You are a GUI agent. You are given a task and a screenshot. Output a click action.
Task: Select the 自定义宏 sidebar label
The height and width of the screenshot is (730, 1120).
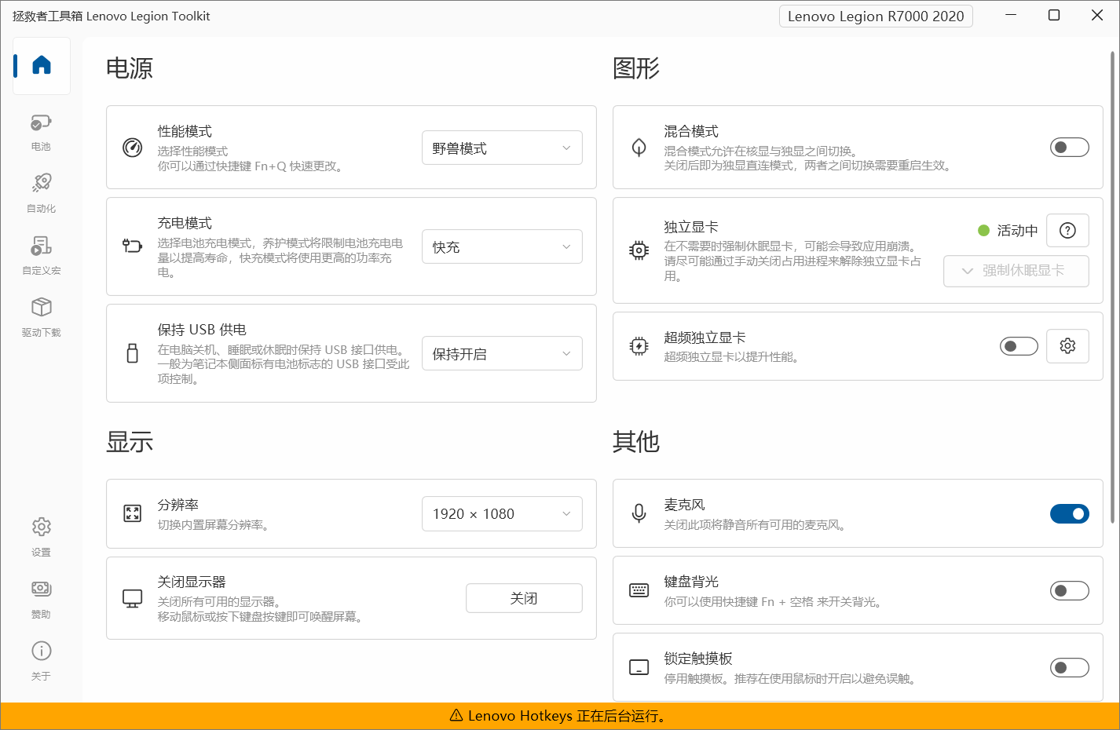click(41, 271)
